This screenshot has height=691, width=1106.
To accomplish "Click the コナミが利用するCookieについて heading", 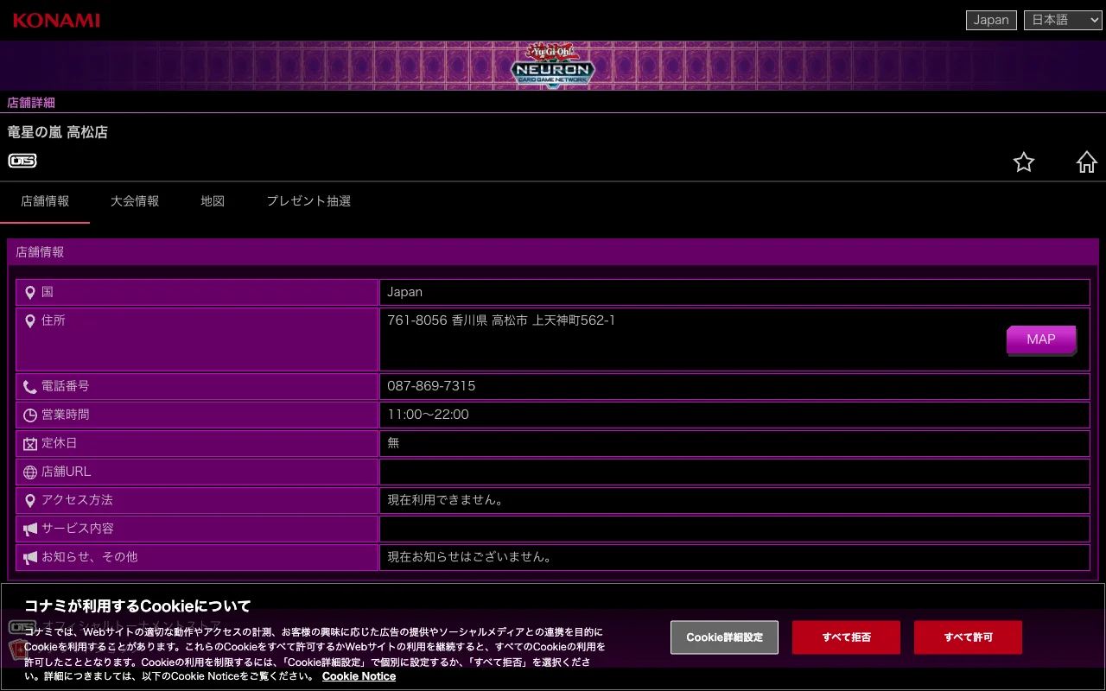I will pos(137,605).
